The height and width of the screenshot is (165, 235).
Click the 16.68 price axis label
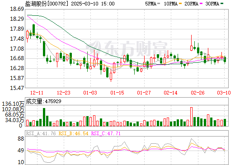(x=17, y=58)
